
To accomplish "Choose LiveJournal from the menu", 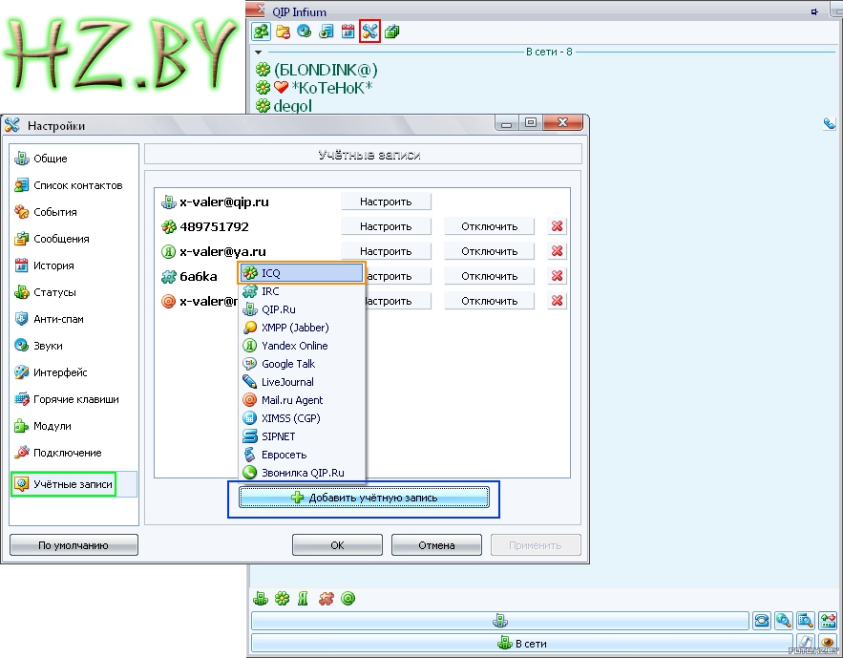I will click(x=302, y=382).
